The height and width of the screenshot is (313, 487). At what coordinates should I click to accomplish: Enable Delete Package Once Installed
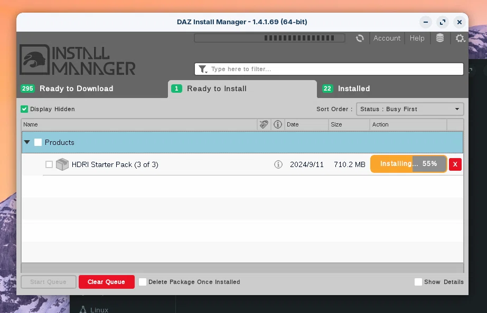coord(143,282)
